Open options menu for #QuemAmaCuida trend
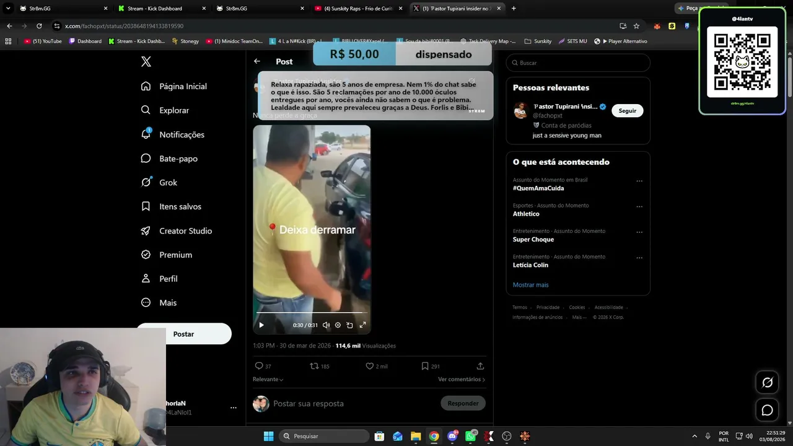Screen dimensions: 793x446 tap(639, 181)
